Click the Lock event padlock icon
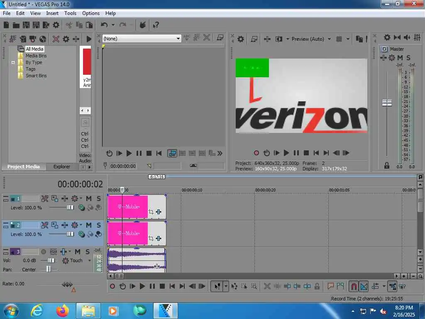The height and width of the screenshot is (319, 425). pyautogui.click(x=317, y=286)
